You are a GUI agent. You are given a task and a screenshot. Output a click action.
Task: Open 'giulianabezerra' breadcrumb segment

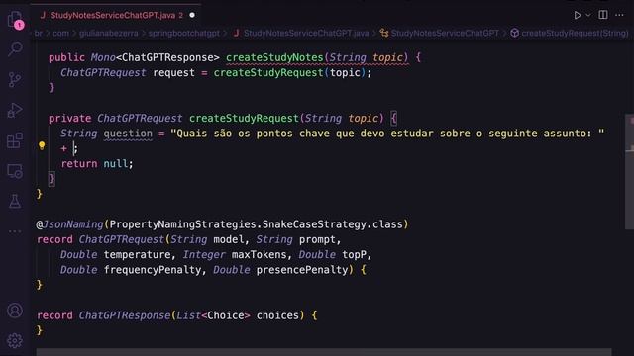pos(108,33)
